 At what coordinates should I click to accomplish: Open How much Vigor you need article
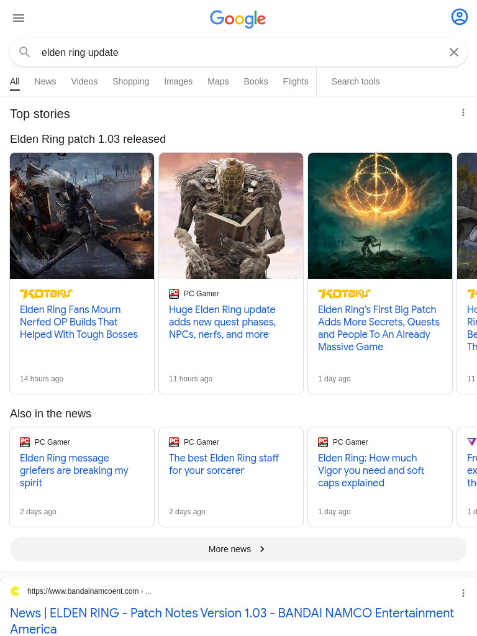(371, 471)
